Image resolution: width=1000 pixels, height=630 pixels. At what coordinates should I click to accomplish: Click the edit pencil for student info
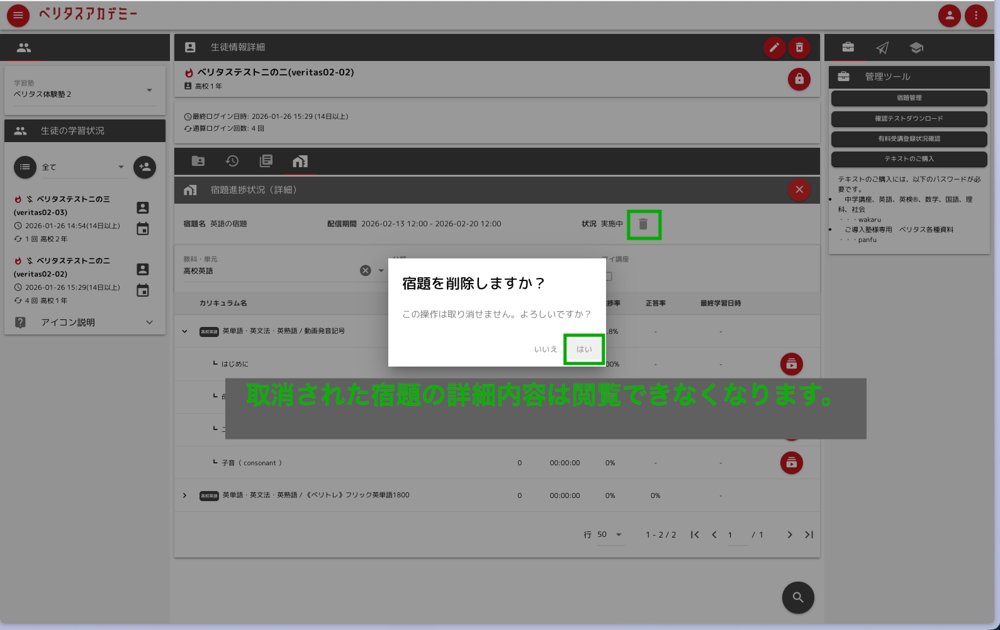(774, 47)
